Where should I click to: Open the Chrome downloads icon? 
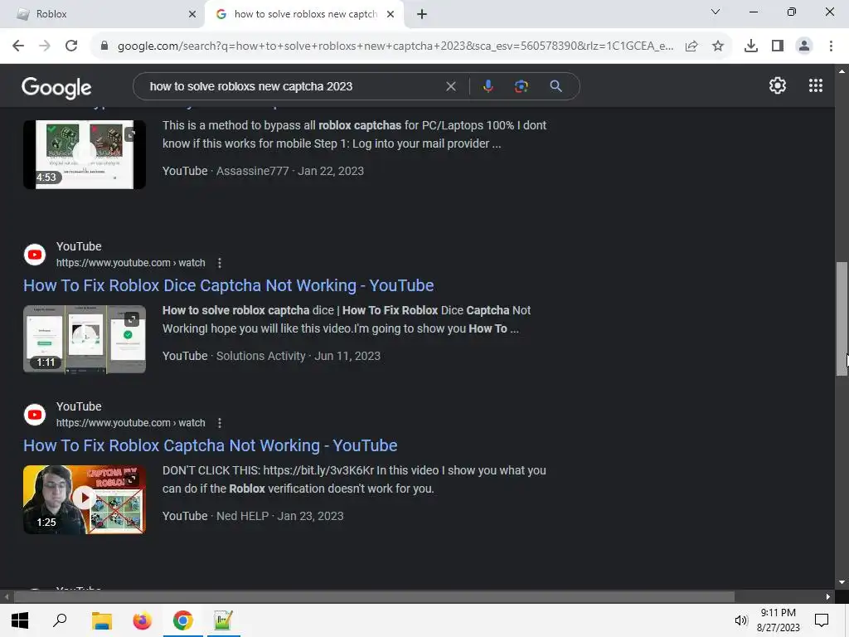(x=751, y=46)
